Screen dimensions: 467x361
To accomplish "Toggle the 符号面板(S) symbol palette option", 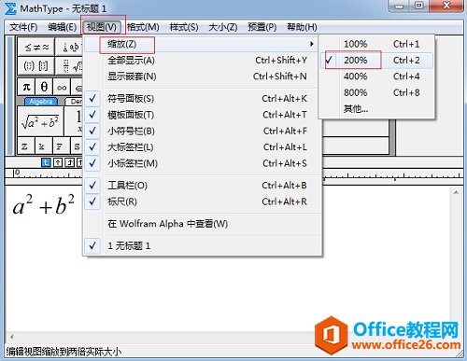I will (x=203, y=99).
